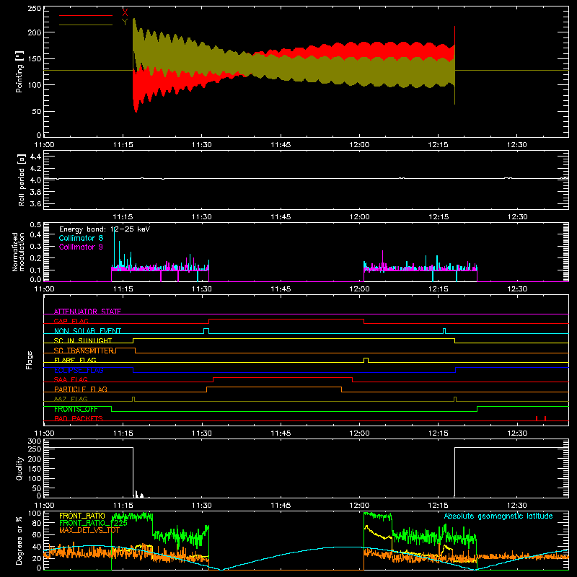Click the "Normalized modulation" axis title
Image resolution: width=577 pixels, height=577 pixels.
pos(18,252)
